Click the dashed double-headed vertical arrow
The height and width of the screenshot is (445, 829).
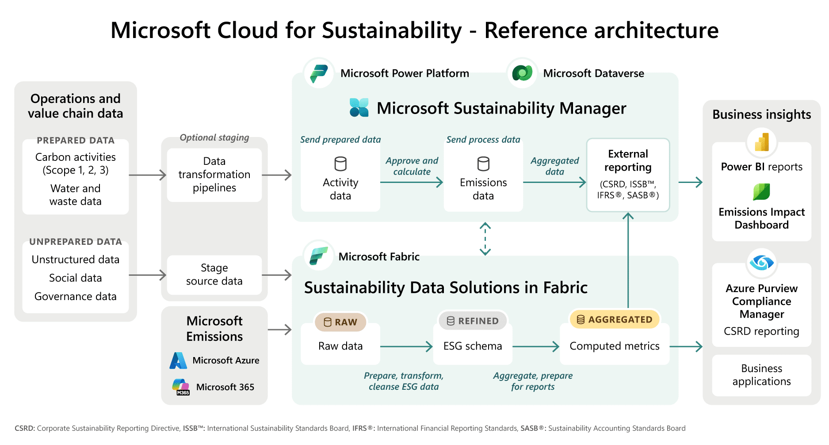[x=485, y=239]
